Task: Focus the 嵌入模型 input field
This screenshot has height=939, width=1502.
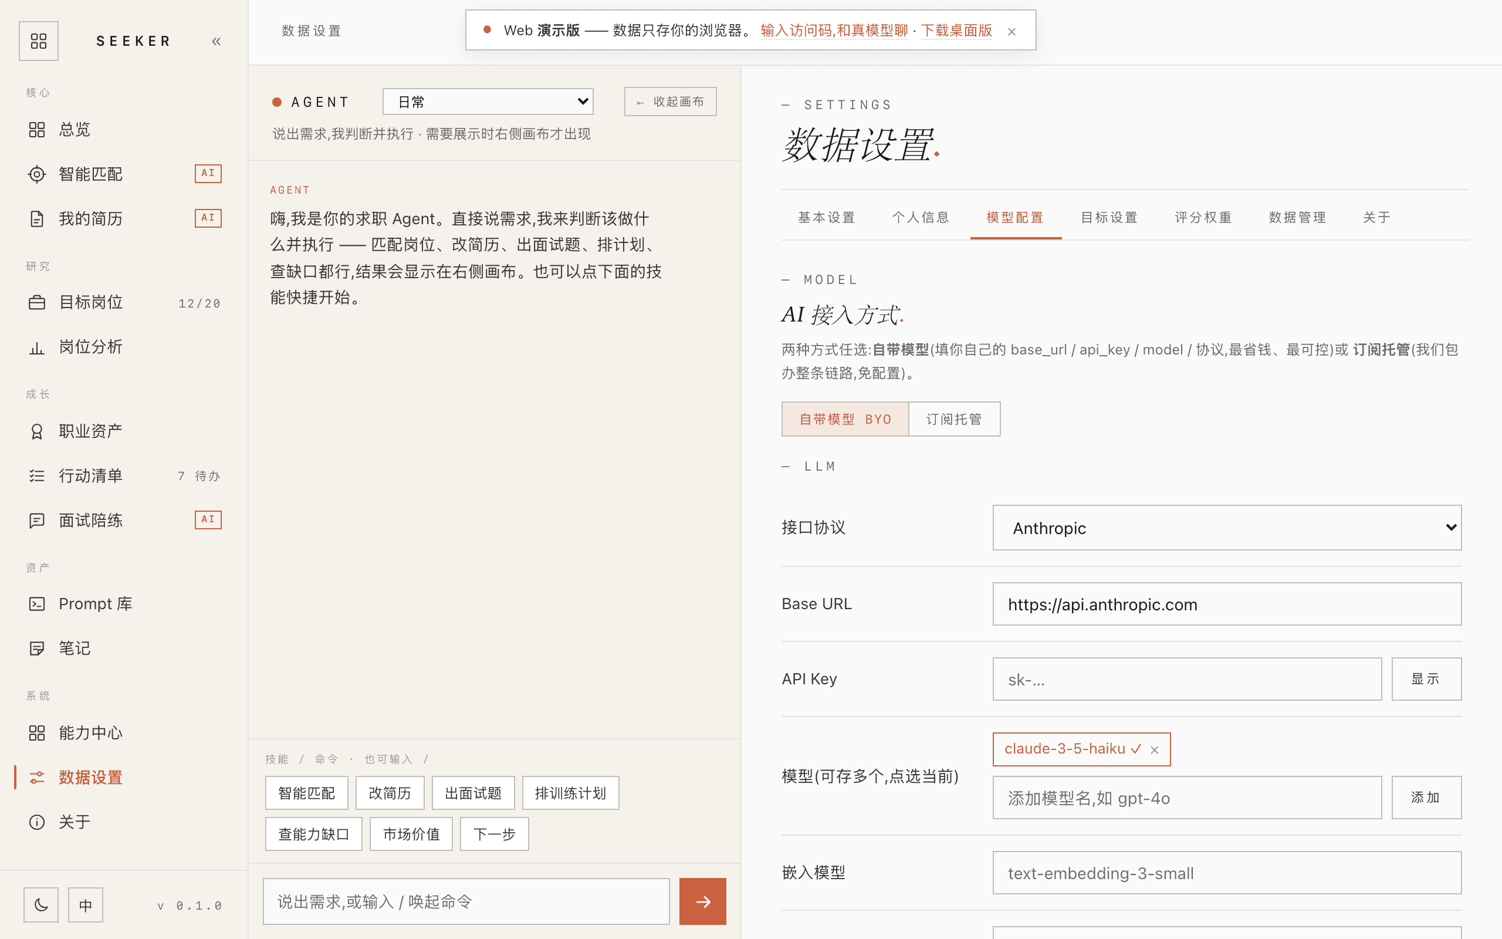Action: pos(1227,873)
